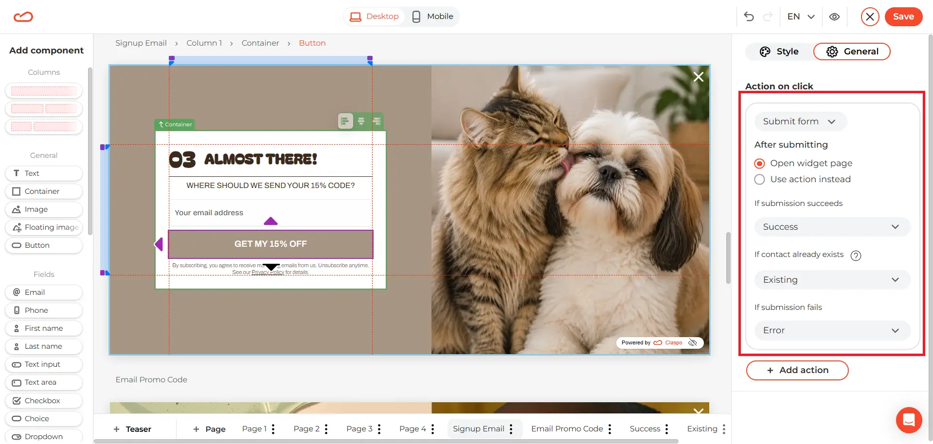Switch to the Page 2 tab
This screenshot has height=444, width=933.
tap(306, 429)
